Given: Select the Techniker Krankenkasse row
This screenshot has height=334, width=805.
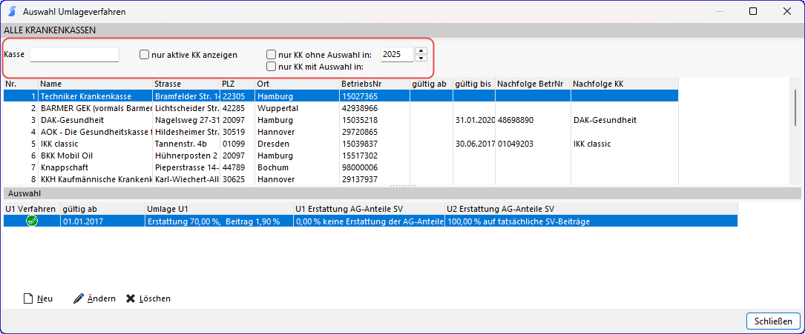Looking at the screenshot, I should point(341,96).
